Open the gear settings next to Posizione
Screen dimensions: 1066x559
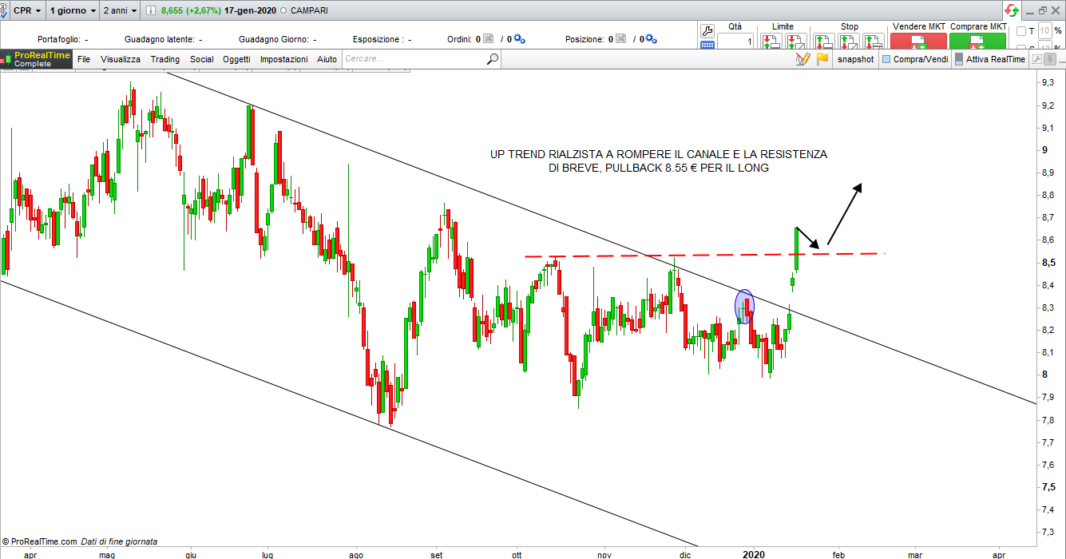(651, 38)
